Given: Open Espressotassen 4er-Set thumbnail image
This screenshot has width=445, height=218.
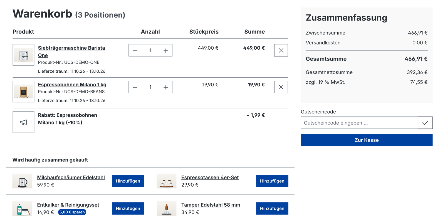Looking at the screenshot, I should (167, 181).
